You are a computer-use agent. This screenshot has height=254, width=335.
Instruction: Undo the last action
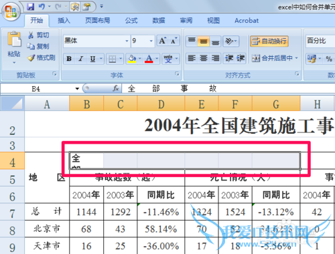tap(42, 7)
